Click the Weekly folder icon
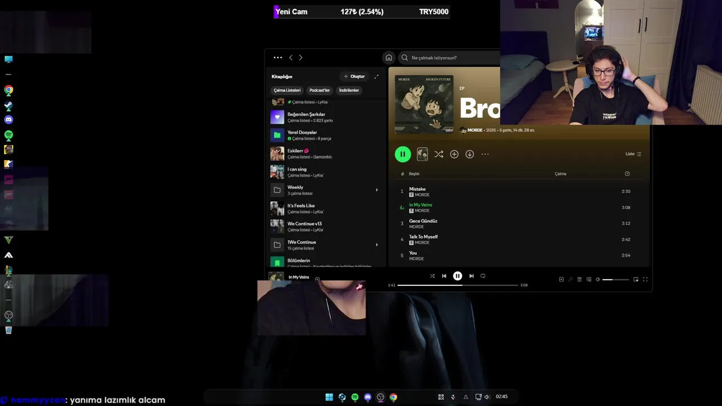 click(277, 190)
